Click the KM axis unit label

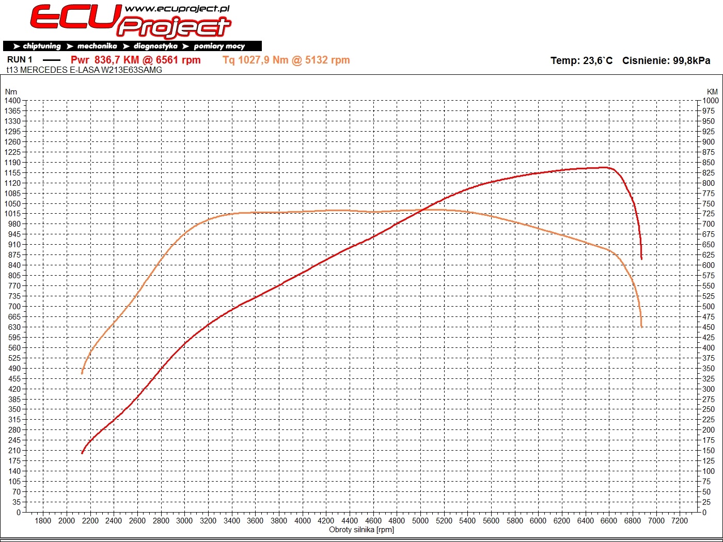pos(712,92)
